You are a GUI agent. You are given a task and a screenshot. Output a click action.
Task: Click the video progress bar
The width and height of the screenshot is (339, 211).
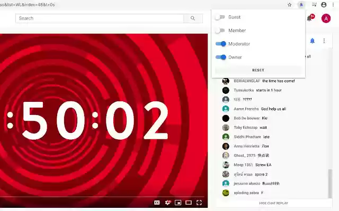pyautogui.click(x=102, y=197)
